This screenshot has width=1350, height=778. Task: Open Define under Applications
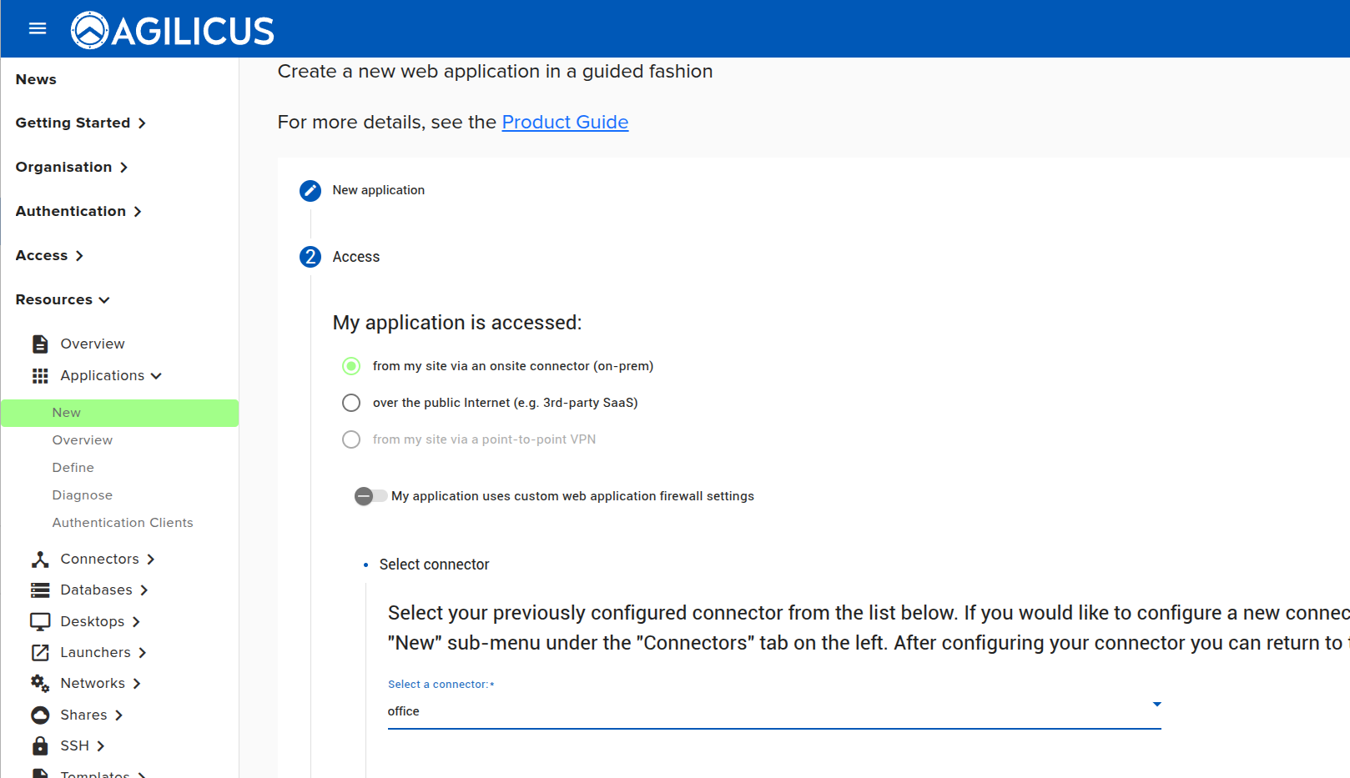click(73, 468)
